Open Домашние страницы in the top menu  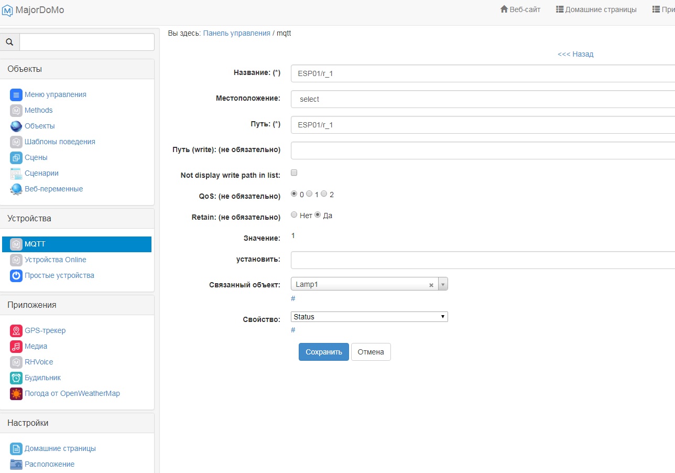[596, 9]
